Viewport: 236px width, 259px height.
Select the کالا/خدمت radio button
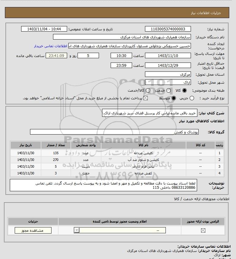point(148,90)
